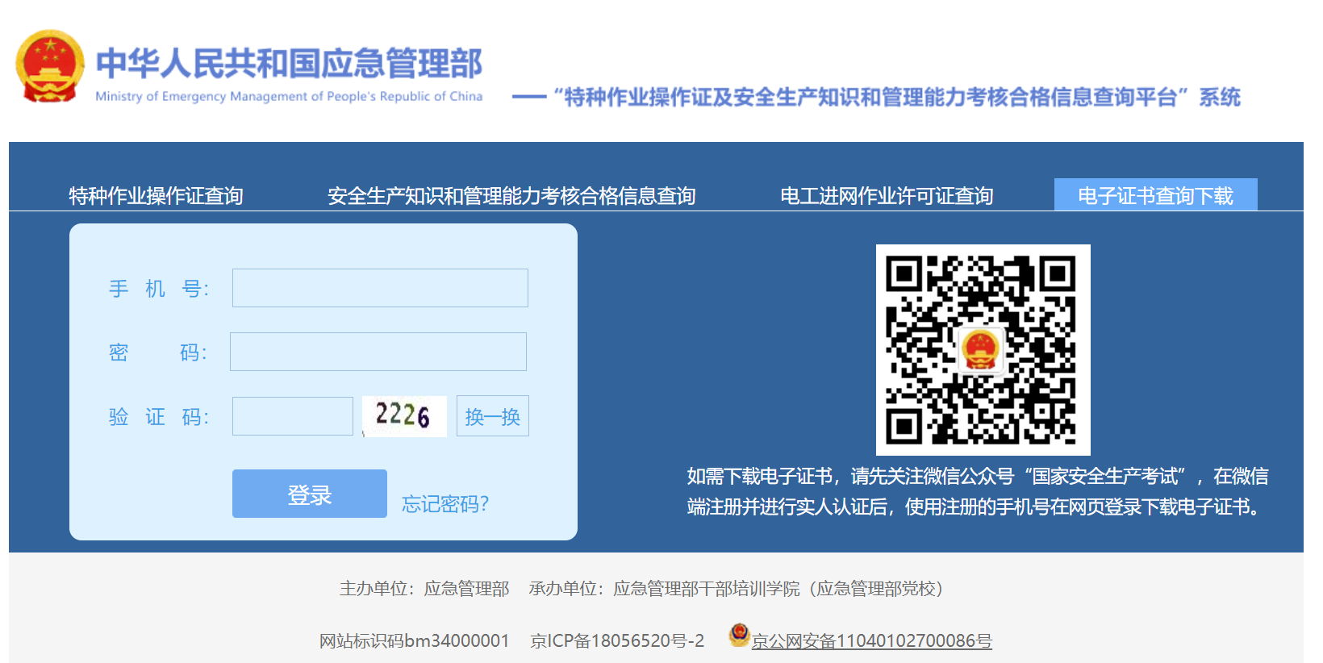Click the police badge icon in footer

739,636
